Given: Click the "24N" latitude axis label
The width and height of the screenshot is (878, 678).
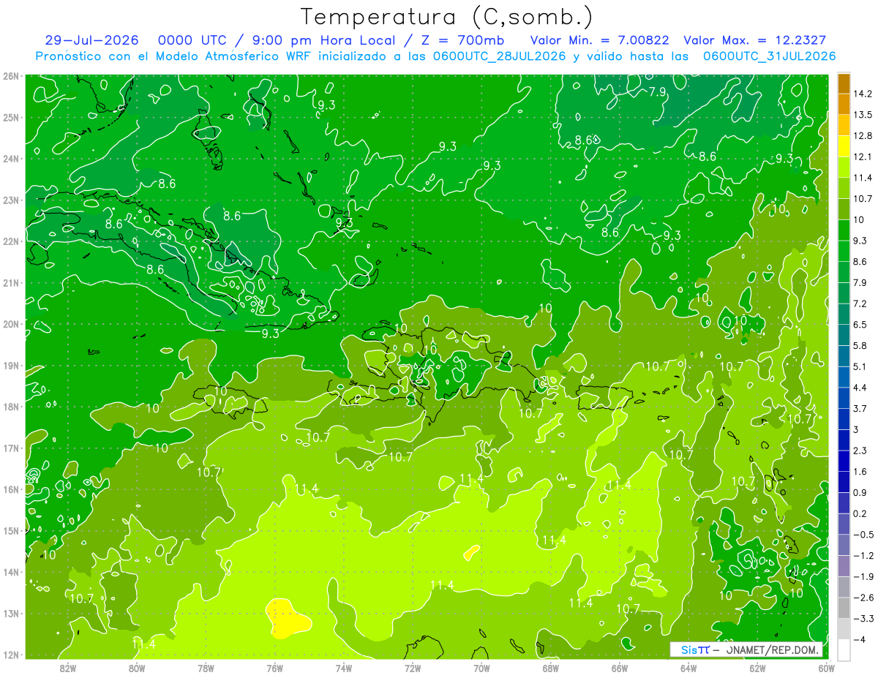Looking at the screenshot, I should pyautogui.click(x=10, y=159).
